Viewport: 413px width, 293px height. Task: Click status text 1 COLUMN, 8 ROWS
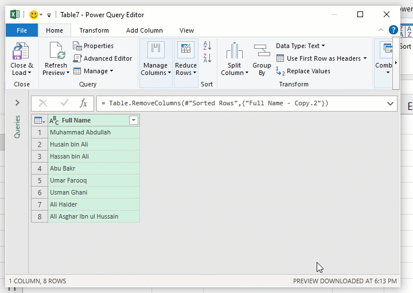(37, 281)
